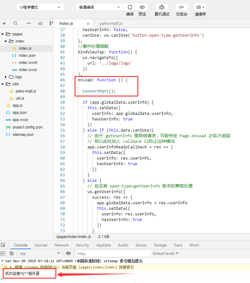
Task: Toggle the editor split panel icon
Action: (51, 23)
